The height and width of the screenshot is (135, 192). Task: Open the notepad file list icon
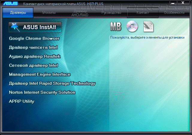(148, 27)
